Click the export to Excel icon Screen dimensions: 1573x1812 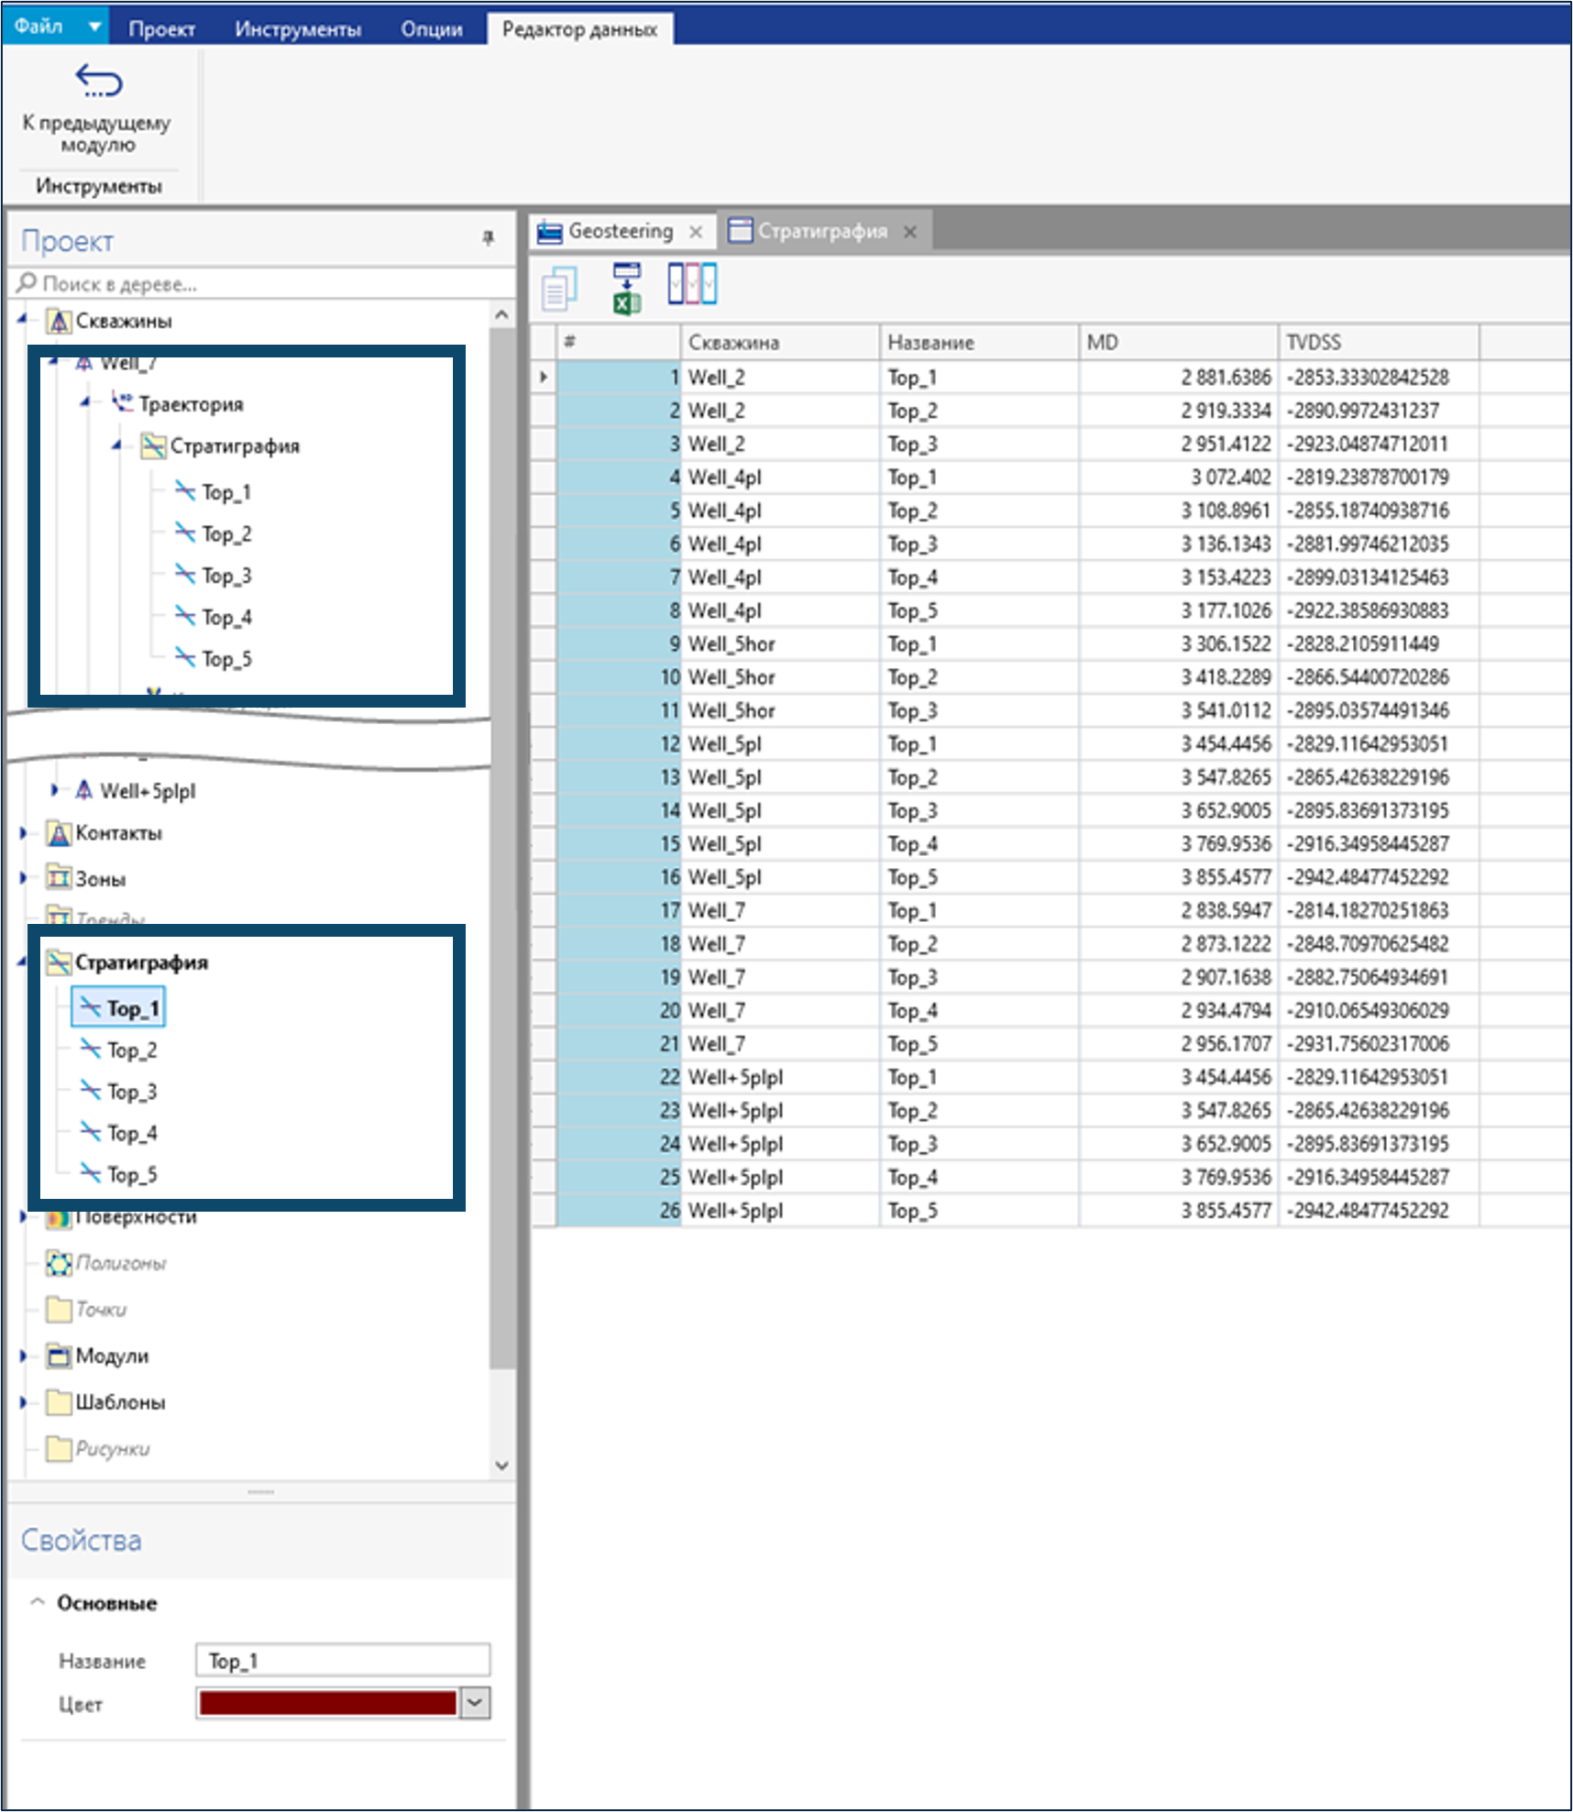tap(627, 288)
